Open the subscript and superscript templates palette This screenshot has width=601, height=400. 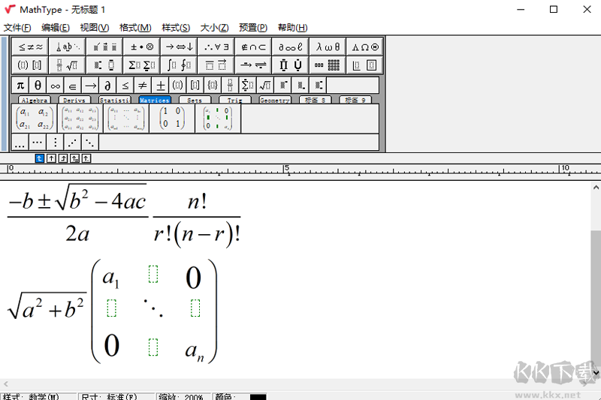coord(104,65)
